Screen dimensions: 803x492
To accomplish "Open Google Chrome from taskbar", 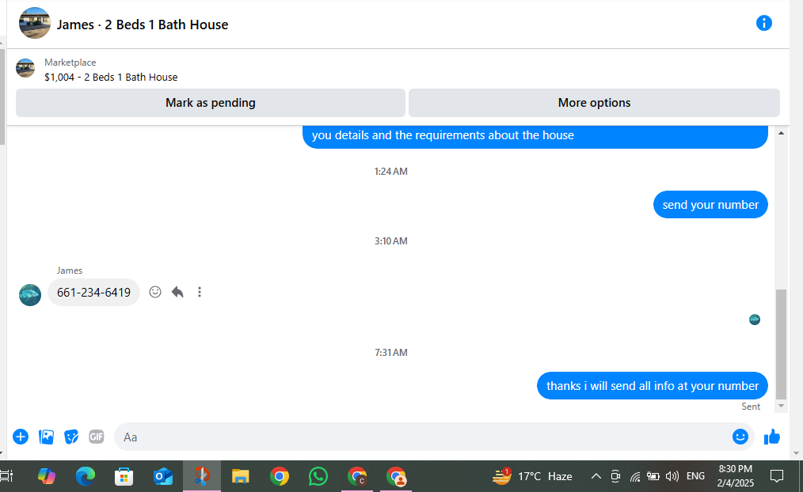I will point(279,476).
